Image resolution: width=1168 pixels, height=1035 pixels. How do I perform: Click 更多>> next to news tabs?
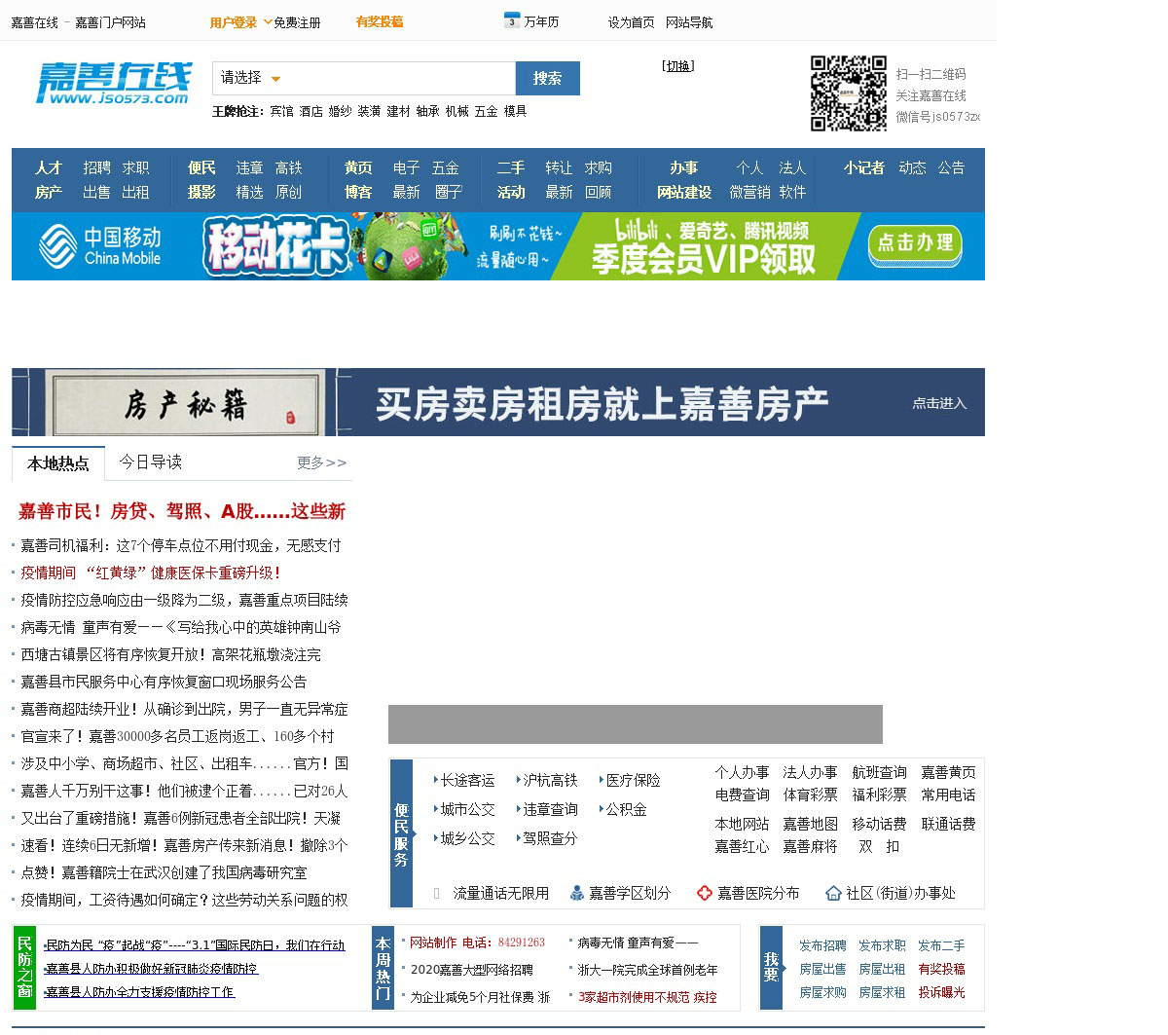pyautogui.click(x=322, y=463)
